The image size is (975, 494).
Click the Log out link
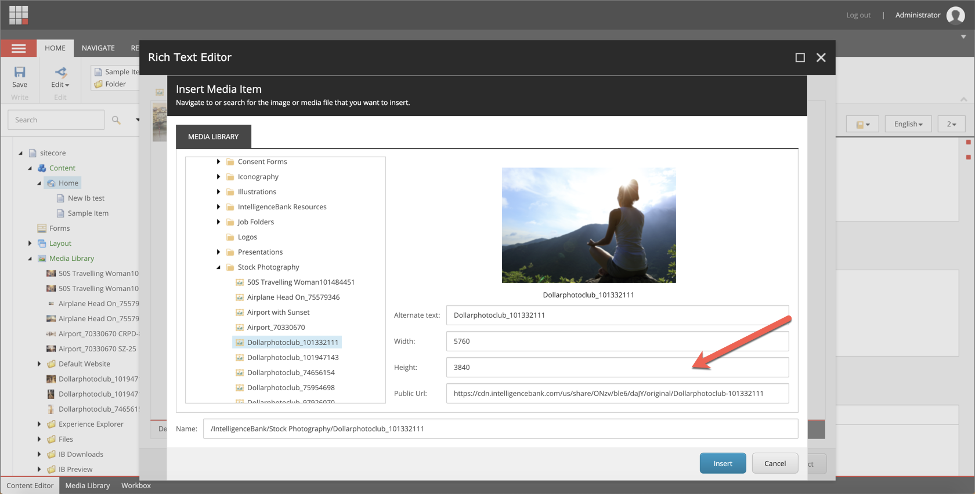point(858,15)
